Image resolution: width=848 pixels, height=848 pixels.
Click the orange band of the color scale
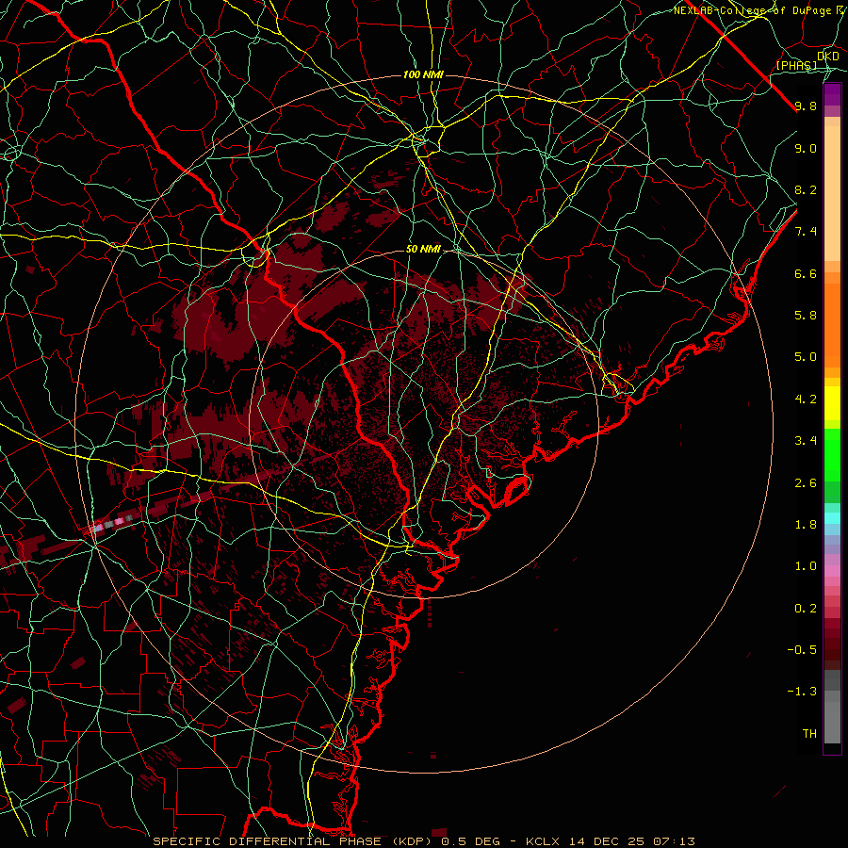click(832, 324)
